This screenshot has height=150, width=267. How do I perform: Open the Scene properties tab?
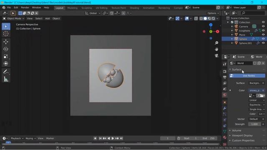(224, 89)
